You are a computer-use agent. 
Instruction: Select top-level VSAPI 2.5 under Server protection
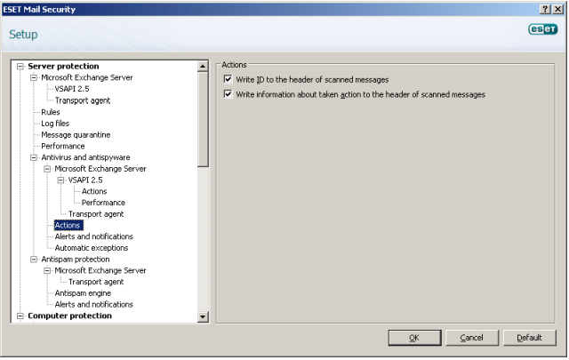(72, 89)
